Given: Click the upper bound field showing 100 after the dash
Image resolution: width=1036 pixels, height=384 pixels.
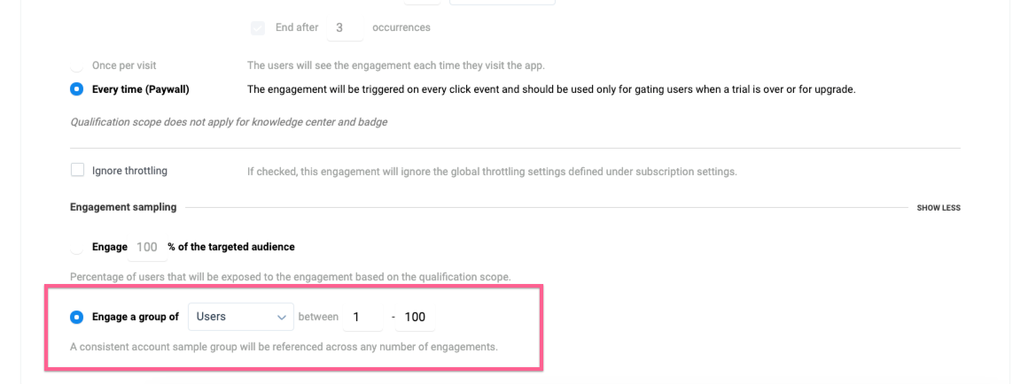Looking at the screenshot, I should [x=415, y=317].
